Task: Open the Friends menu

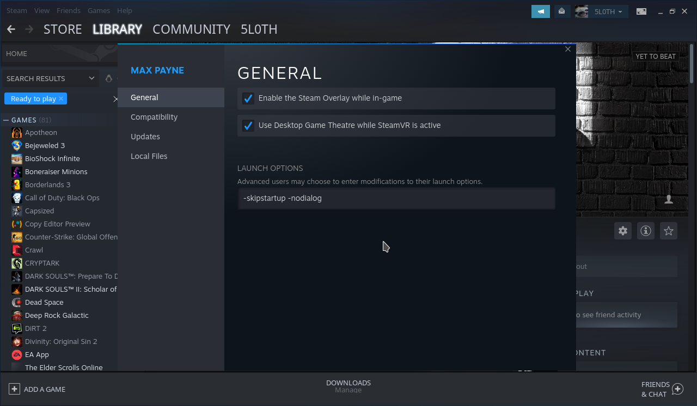Action: pyautogui.click(x=69, y=10)
